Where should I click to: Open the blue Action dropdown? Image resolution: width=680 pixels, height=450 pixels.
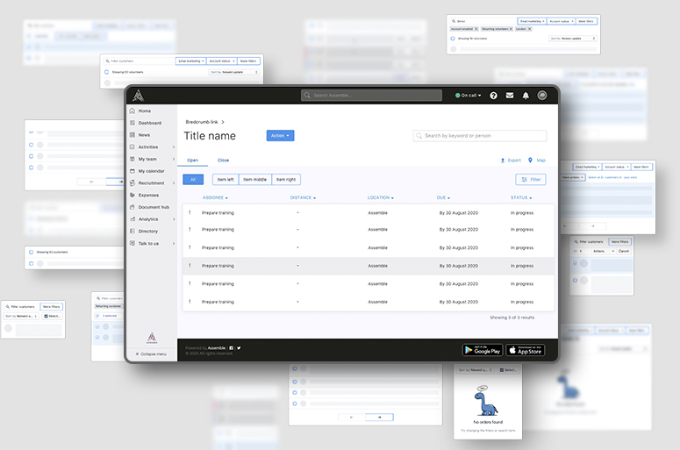279,136
